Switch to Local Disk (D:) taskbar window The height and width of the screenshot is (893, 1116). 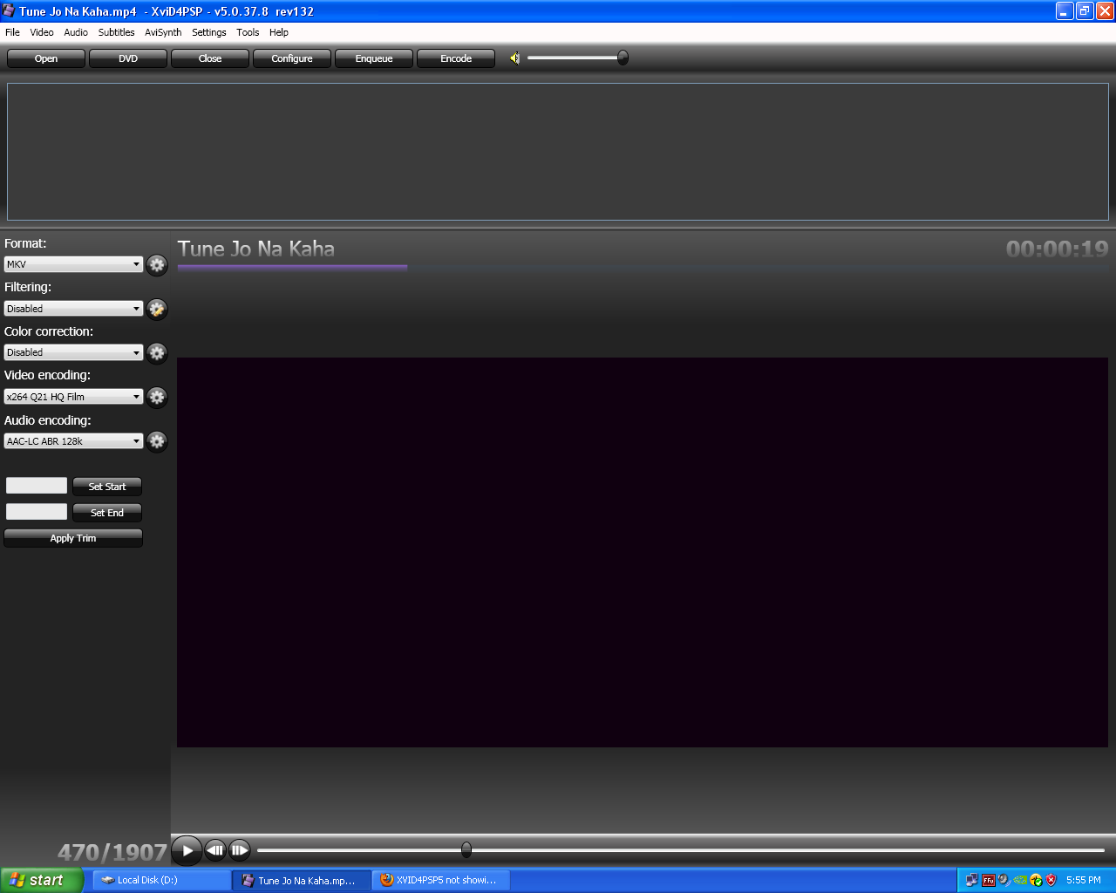(161, 880)
